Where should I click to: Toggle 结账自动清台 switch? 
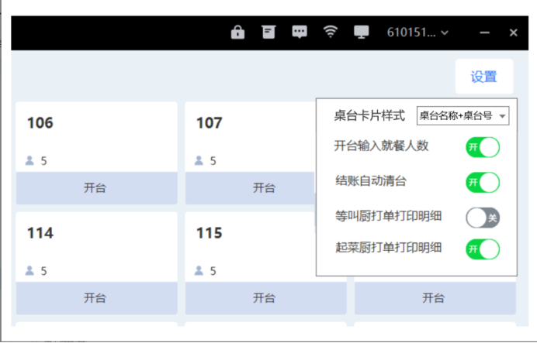tap(483, 183)
